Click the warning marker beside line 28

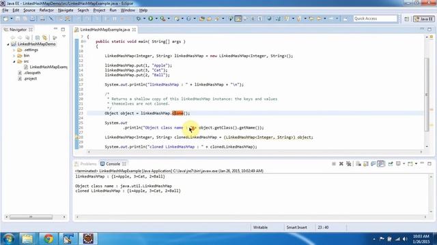76,137
